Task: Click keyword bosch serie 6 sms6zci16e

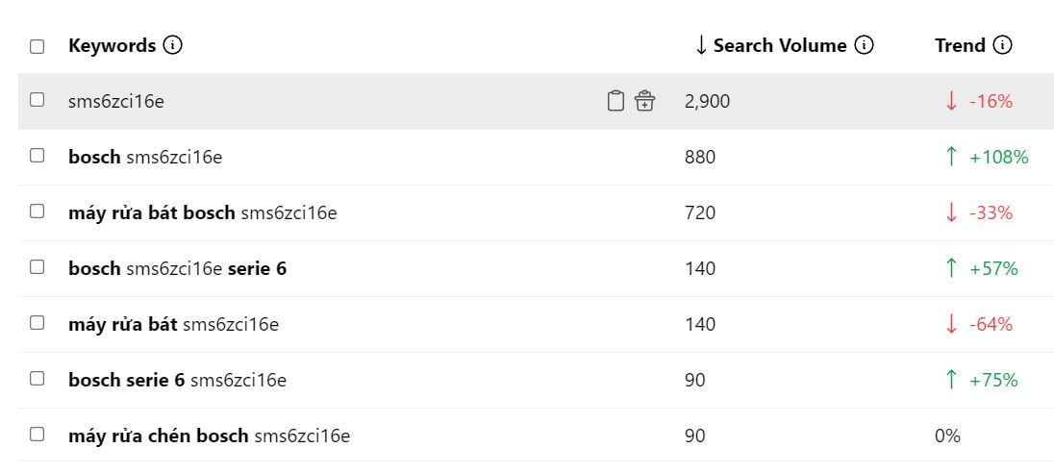Action: point(178,381)
